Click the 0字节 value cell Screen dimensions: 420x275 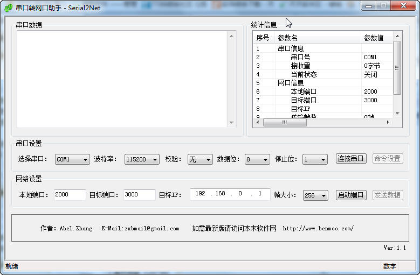tap(372, 66)
